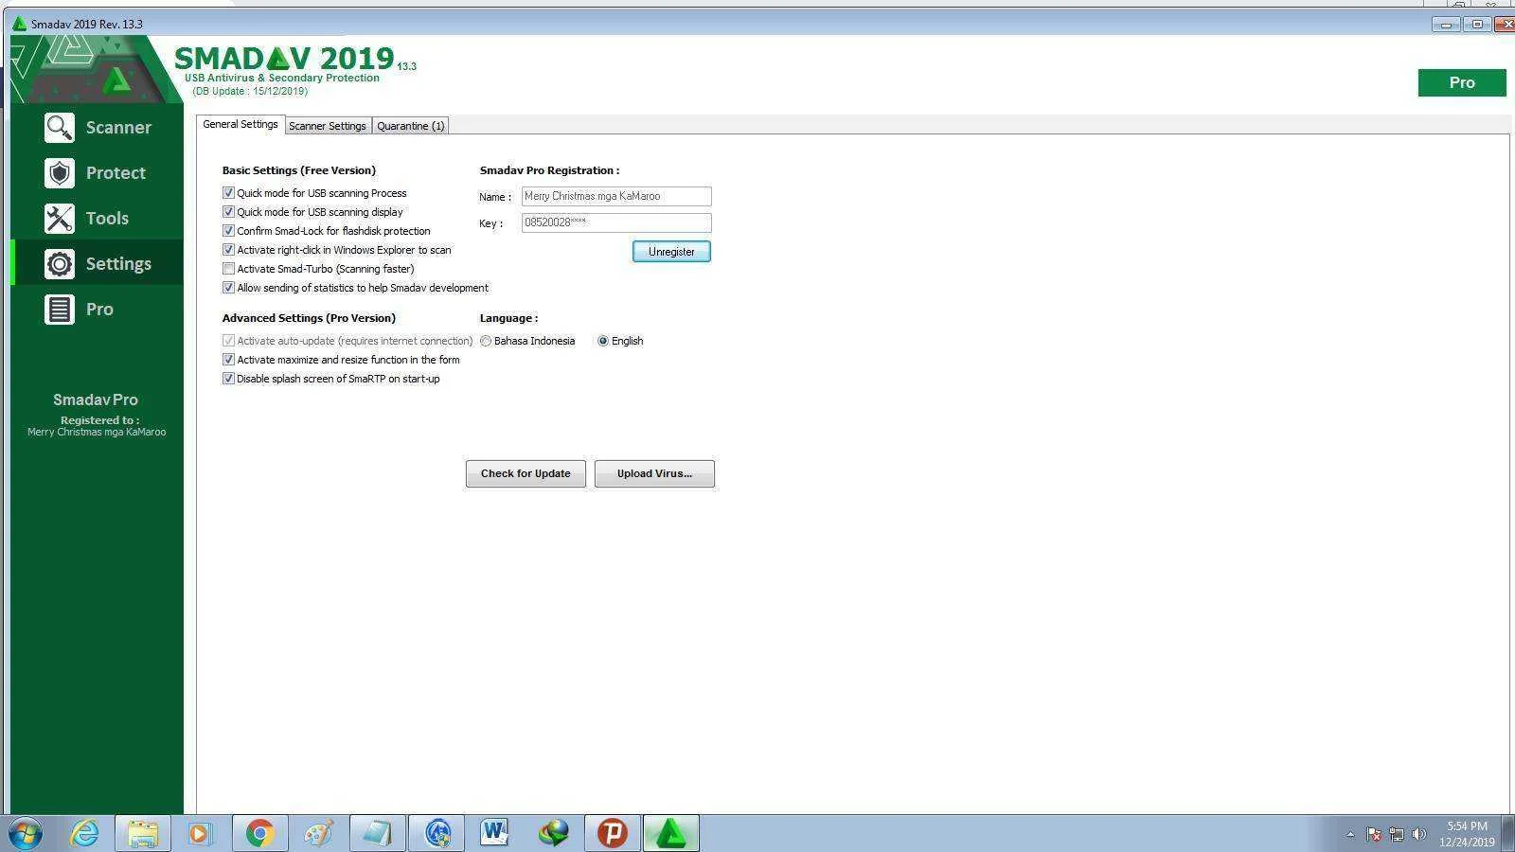Click the green Pro button at top right
The width and height of the screenshot is (1515, 852).
tap(1462, 83)
